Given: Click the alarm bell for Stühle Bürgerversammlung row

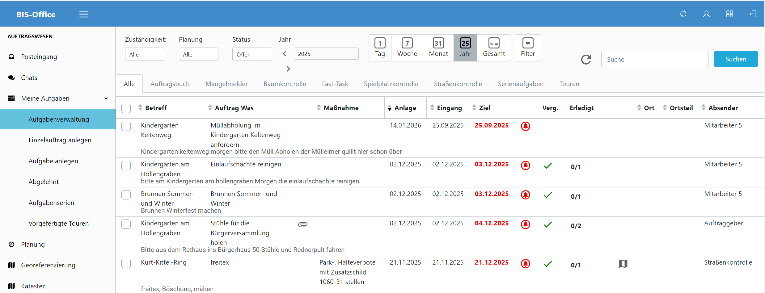Looking at the screenshot, I should tap(526, 224).
